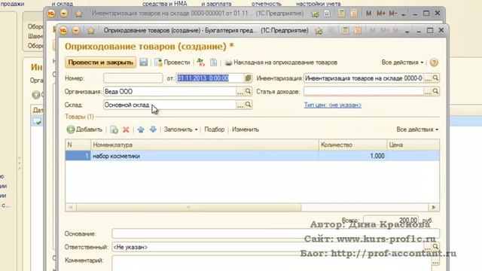Click the Количество column header

coord(352,145)
